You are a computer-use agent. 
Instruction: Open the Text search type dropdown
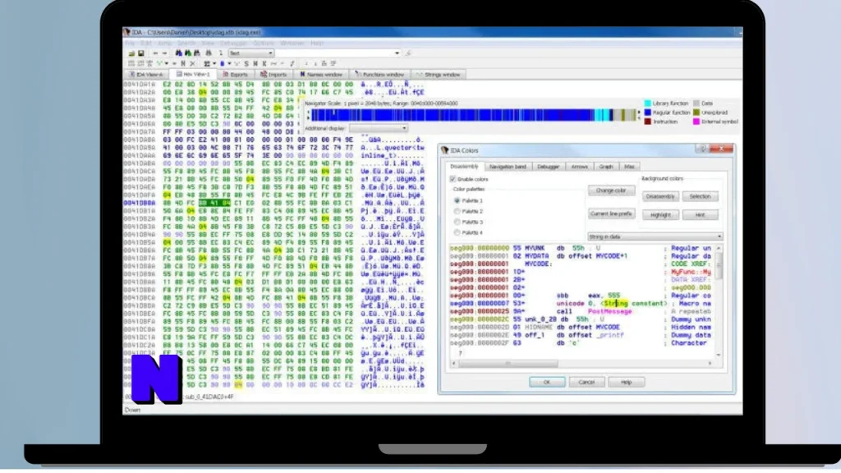tap(251, 53)
